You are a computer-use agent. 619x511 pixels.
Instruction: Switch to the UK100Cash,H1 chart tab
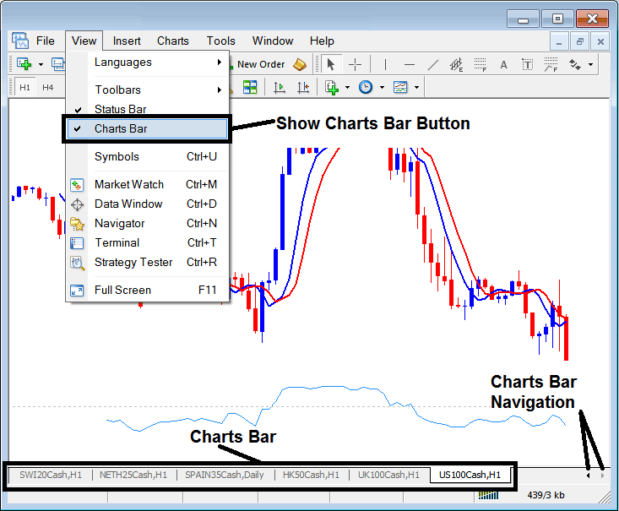point(388,475)
